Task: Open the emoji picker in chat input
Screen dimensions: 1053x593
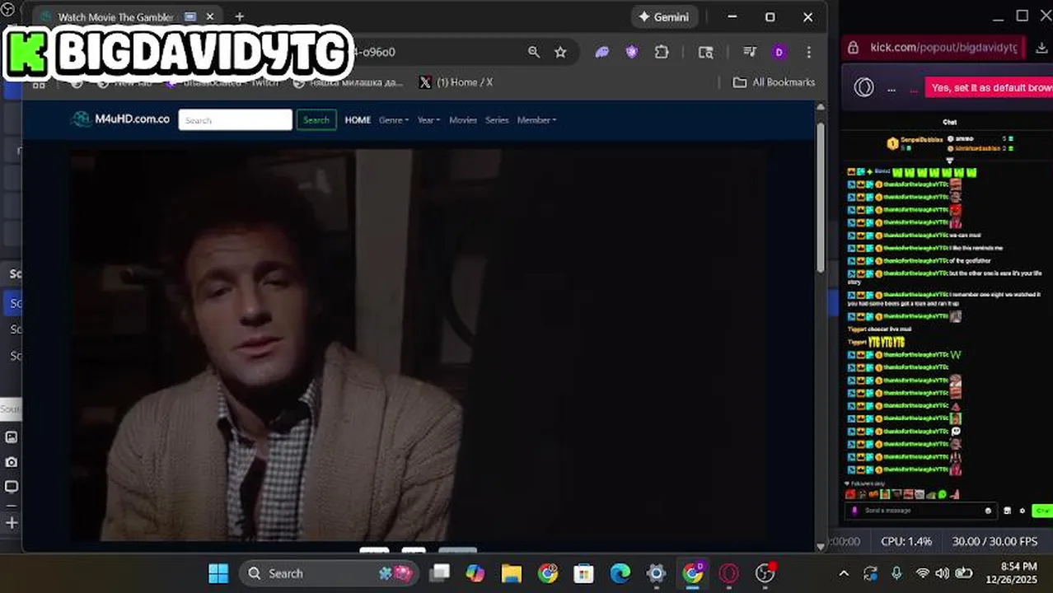Action: pyautogui.click(x=988, y=511)
